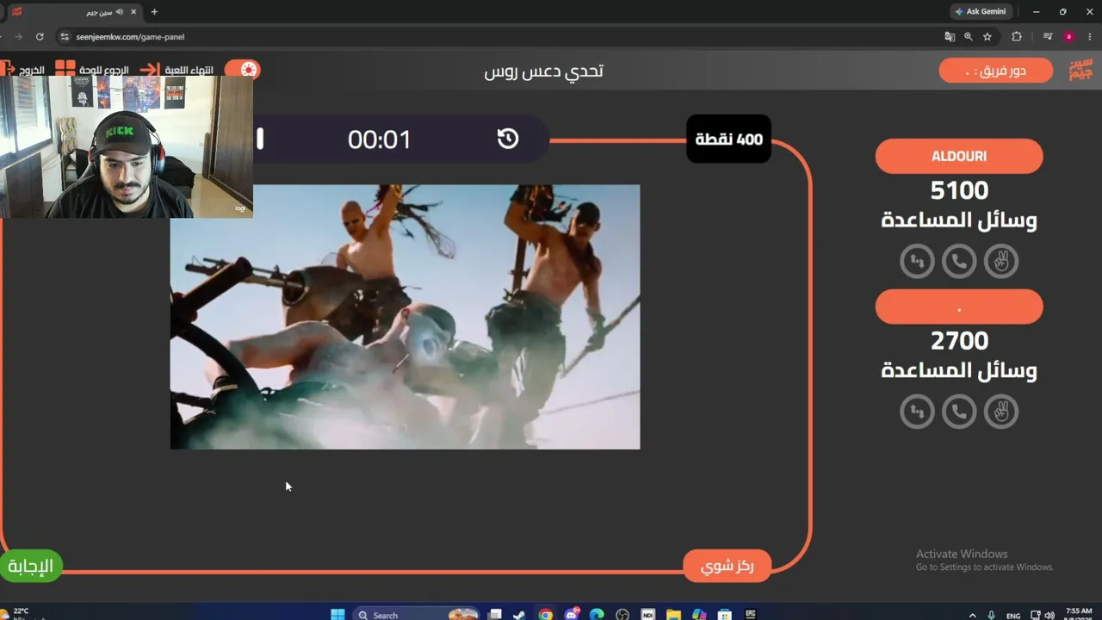
Task: Reset the countdown timer with the restart icon
Action: point(508,139)
